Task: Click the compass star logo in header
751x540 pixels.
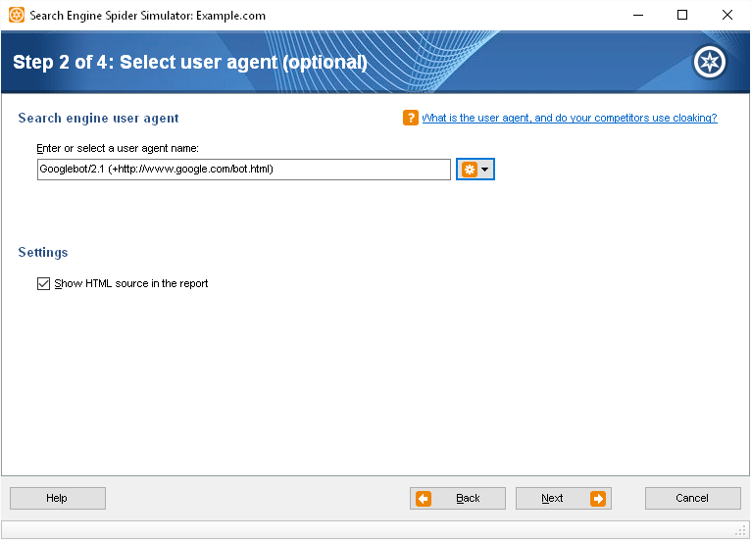Action: click(x=709, y=62)
